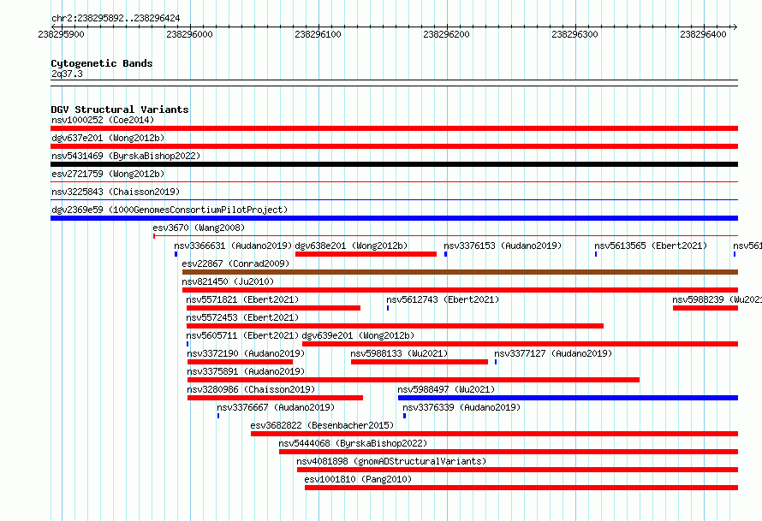
Task: Click the right arrow at ruler end
Action: [x=735, y=27]
